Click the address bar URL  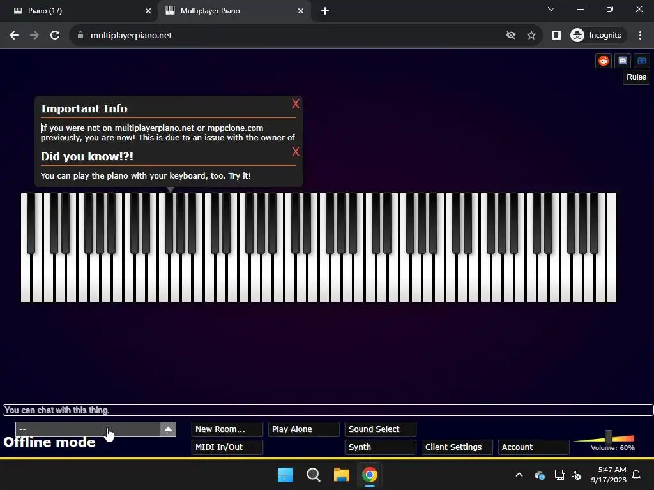pos(131,36)
